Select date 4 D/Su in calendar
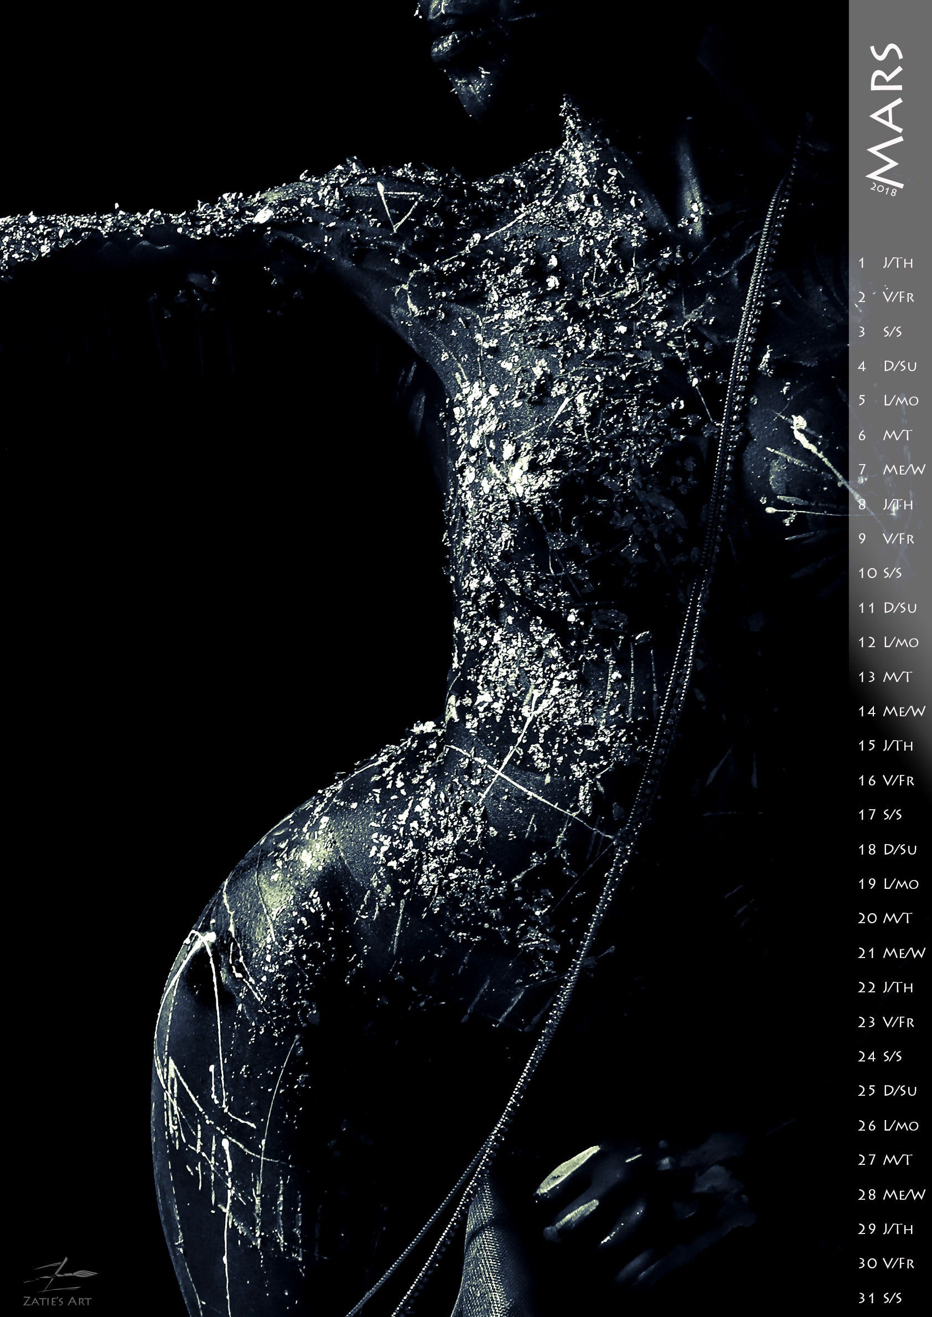The image size is (932, 1317). (x=888, y=366)
